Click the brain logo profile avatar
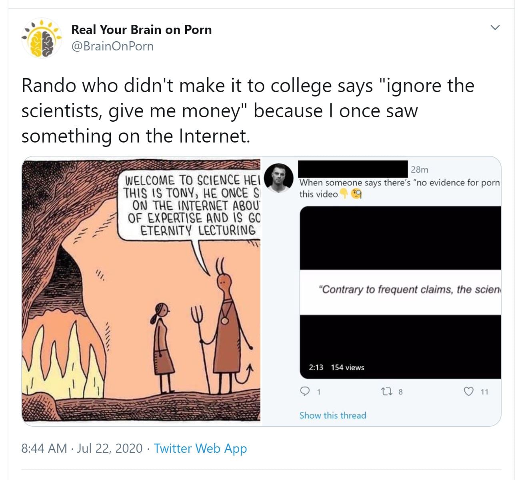The width and height of the screenshot is (522, 480). [42, 38]
